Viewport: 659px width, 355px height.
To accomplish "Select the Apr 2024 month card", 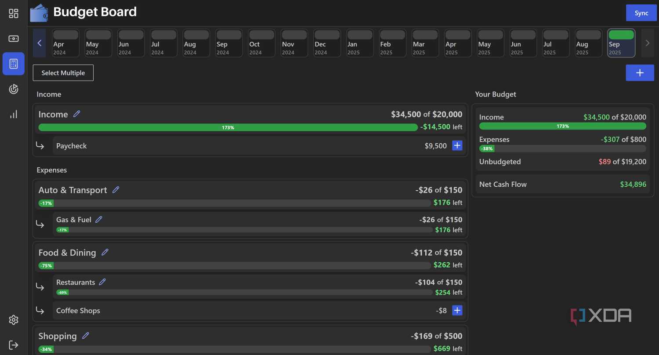I will click(x=65, y=43).
